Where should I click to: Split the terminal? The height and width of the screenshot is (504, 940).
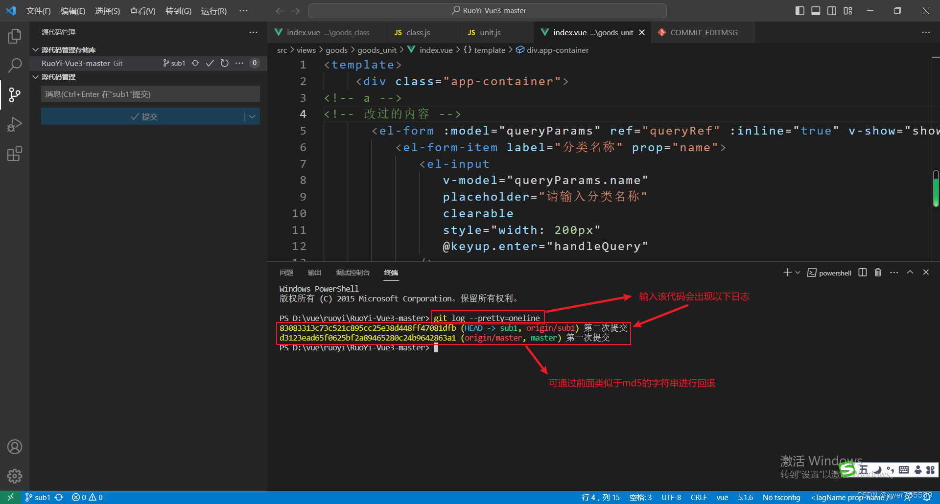coord(863,273)
